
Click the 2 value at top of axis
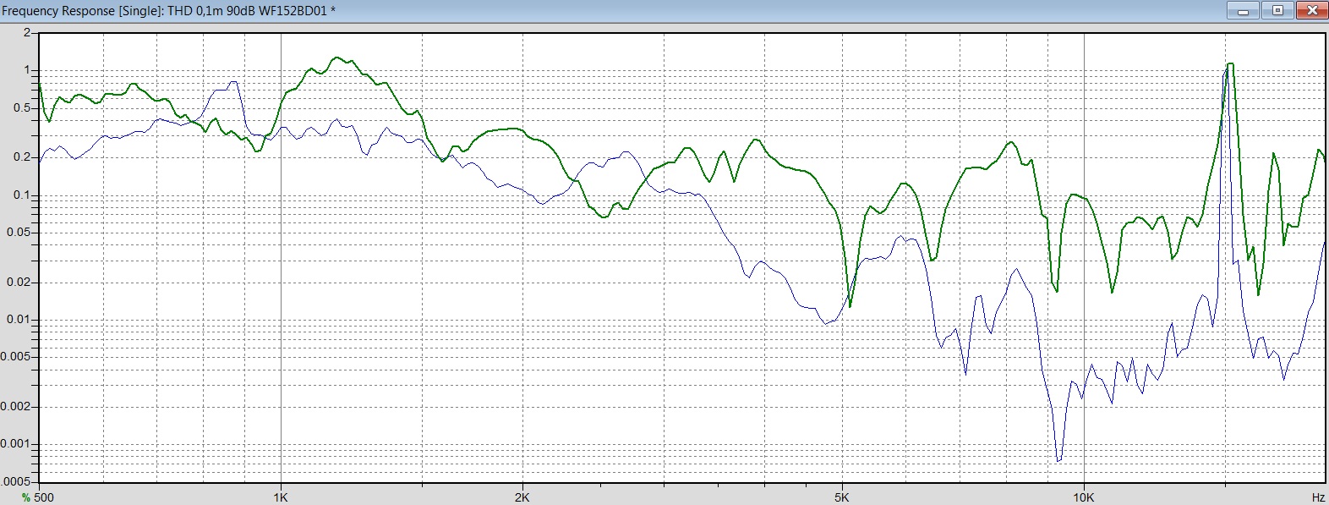pos(26,33)
